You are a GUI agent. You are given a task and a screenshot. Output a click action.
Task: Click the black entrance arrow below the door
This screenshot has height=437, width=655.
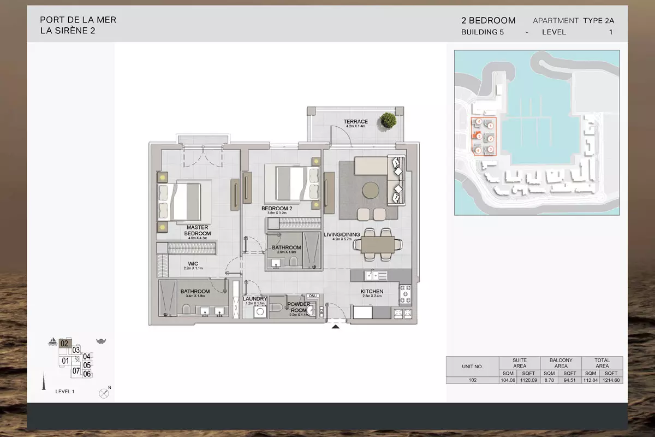click(336, 327)
